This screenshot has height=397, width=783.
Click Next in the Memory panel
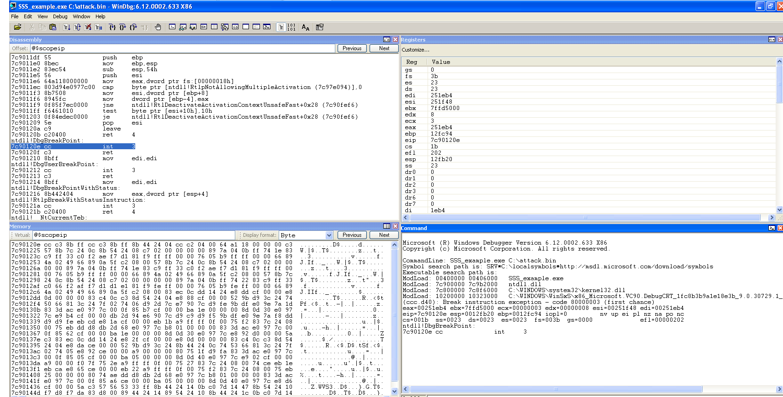[384, 235]
